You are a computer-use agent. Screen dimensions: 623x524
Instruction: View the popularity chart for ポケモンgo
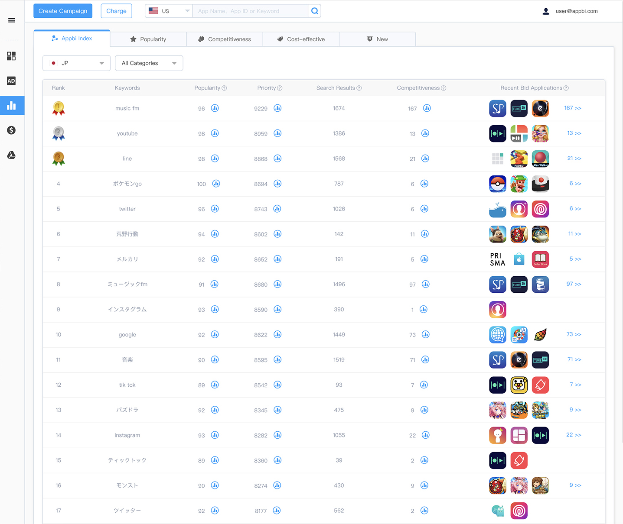coord(216,184)
